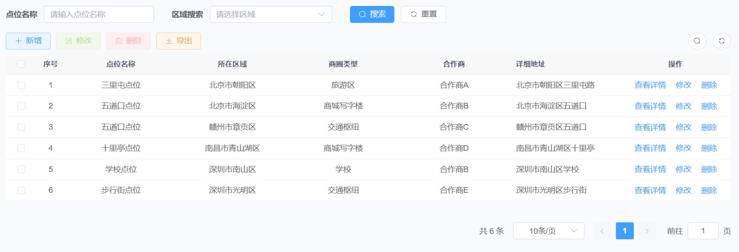Click the 新增 add button

coord(28,41)
